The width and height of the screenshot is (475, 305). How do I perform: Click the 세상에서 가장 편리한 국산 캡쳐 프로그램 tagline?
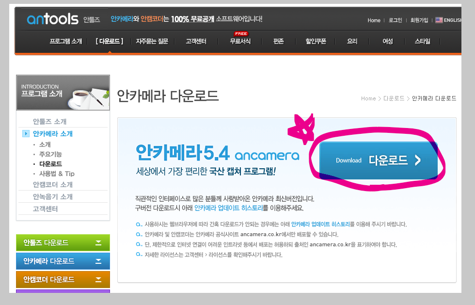[x=206, y=172]
